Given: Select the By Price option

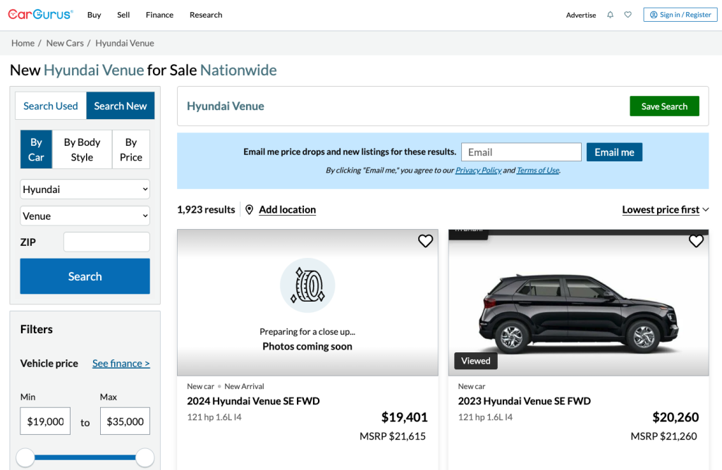Looking at the screenshot, I should coord(130,149).
